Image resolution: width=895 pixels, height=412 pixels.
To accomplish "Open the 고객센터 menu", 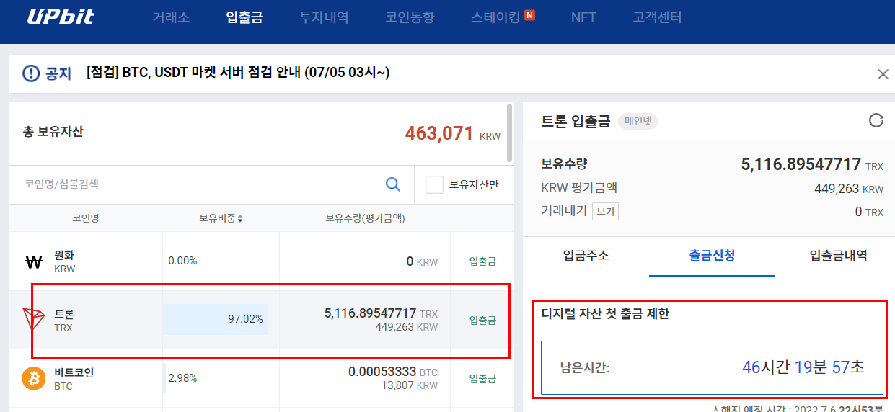I will (x=657, y=17).
